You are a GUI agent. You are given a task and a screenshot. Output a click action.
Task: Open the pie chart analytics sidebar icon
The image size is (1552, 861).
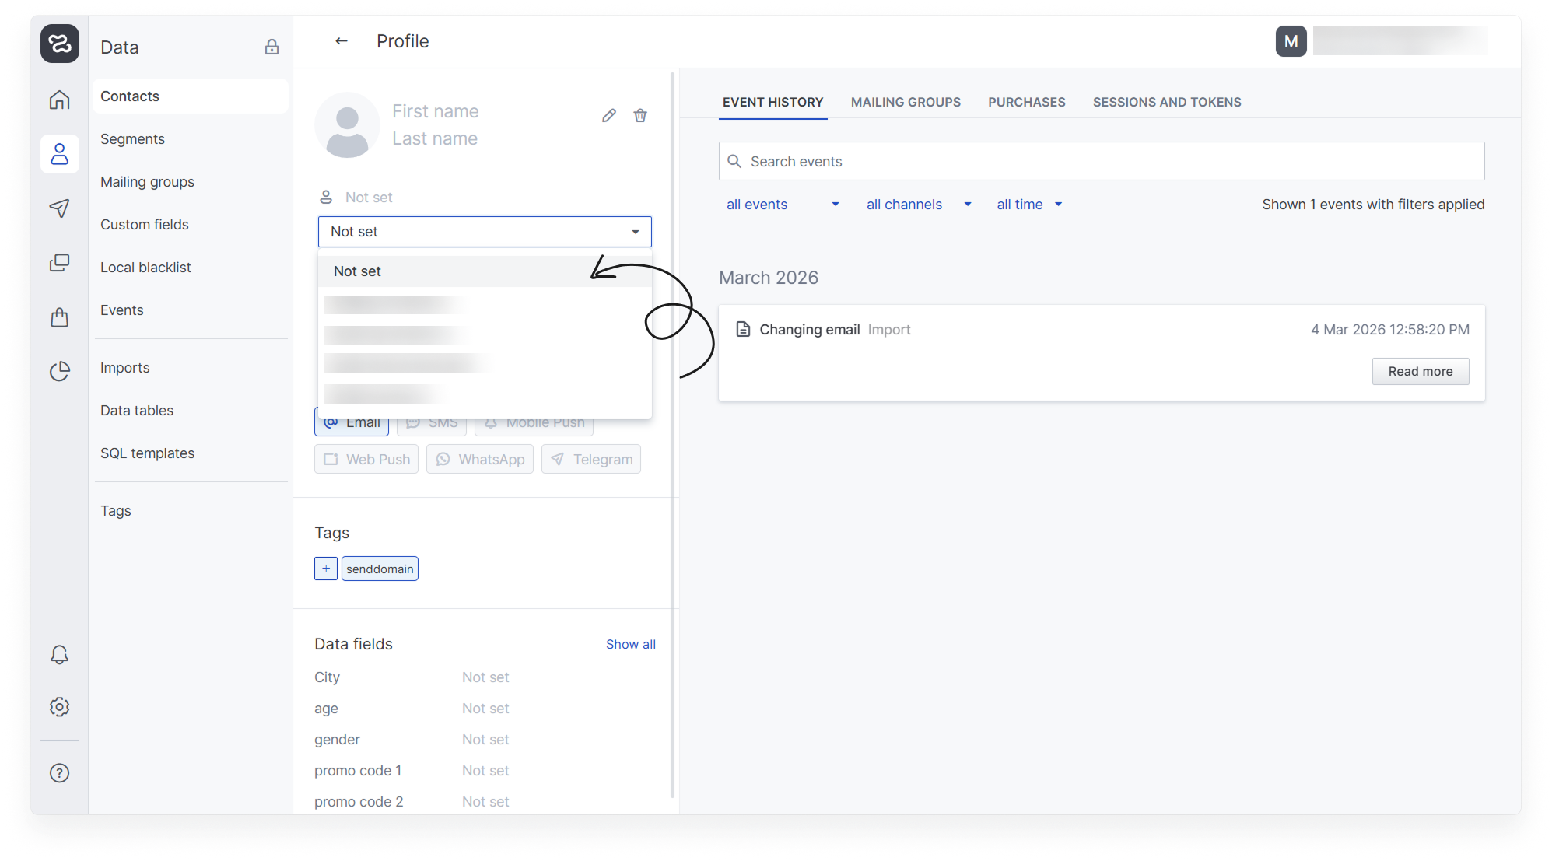coord(60,371)
